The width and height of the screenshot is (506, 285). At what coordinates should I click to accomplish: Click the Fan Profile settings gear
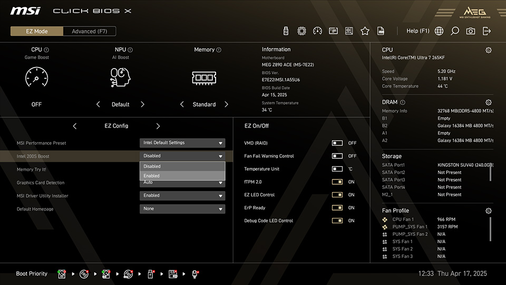click(x=488, y=211)
